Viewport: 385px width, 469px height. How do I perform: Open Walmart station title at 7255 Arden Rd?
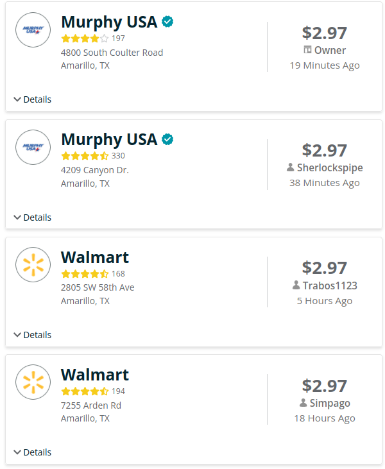(95, 375)
